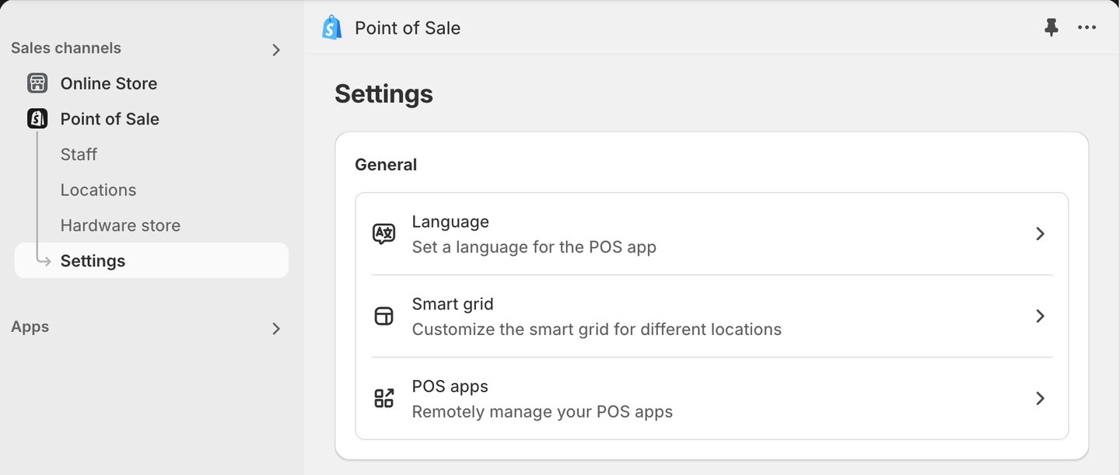Click the General settings card
Viewport: 1120px width, 475px height.
(x=386, y=164)
